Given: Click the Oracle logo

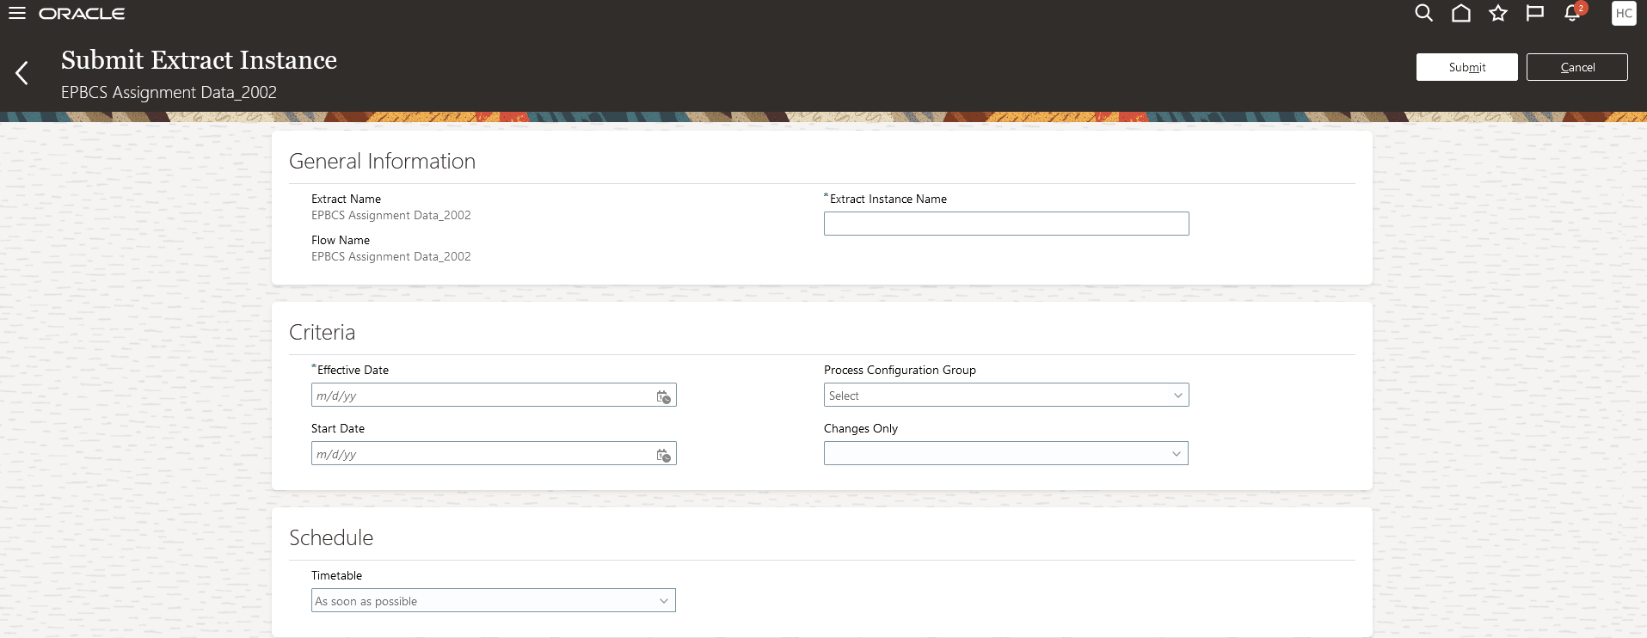Looking at the screenshot, I should 82,14.
